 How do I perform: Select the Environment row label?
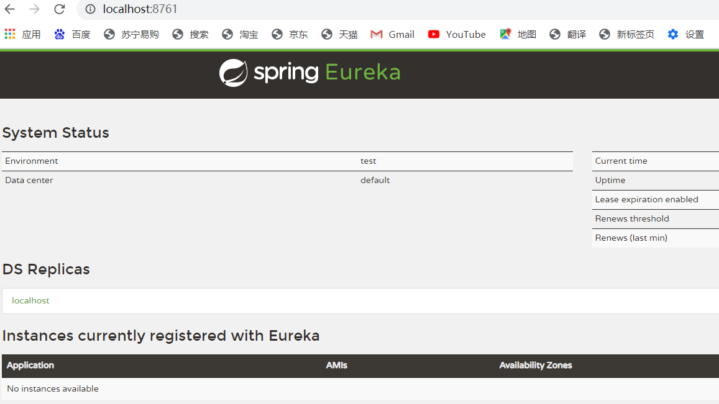32,161
